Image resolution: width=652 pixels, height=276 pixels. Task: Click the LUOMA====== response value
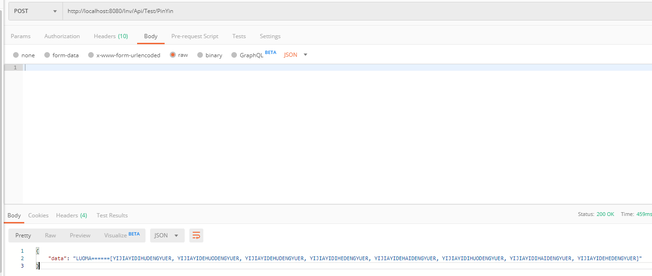(x=357, y=258)
